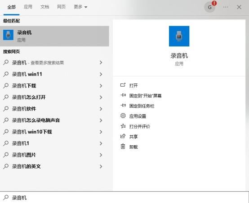The width and height of the screenshot is (249, 203).
Task: Expand arrow beside 录音机下载
Action: [x=101, y=86]
